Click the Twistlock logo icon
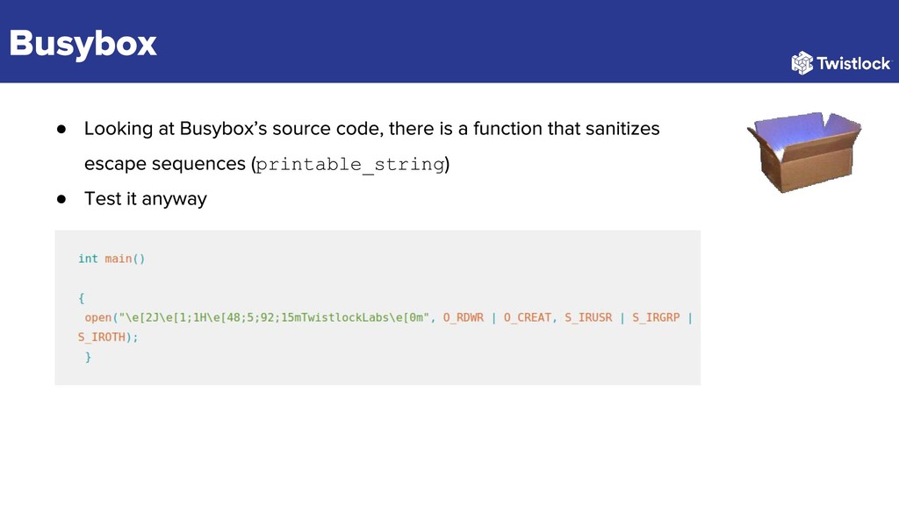 [x=802, y=63]
